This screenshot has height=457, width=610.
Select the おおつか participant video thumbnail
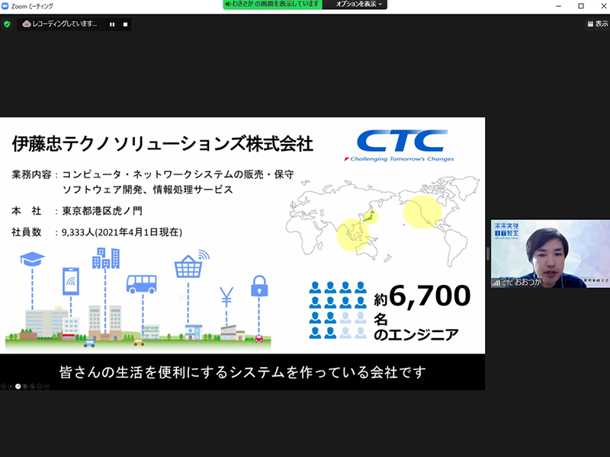pyautogui.click(x=550, y=254)
